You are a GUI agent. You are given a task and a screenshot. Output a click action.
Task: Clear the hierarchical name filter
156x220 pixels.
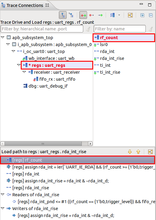(88, 29)
